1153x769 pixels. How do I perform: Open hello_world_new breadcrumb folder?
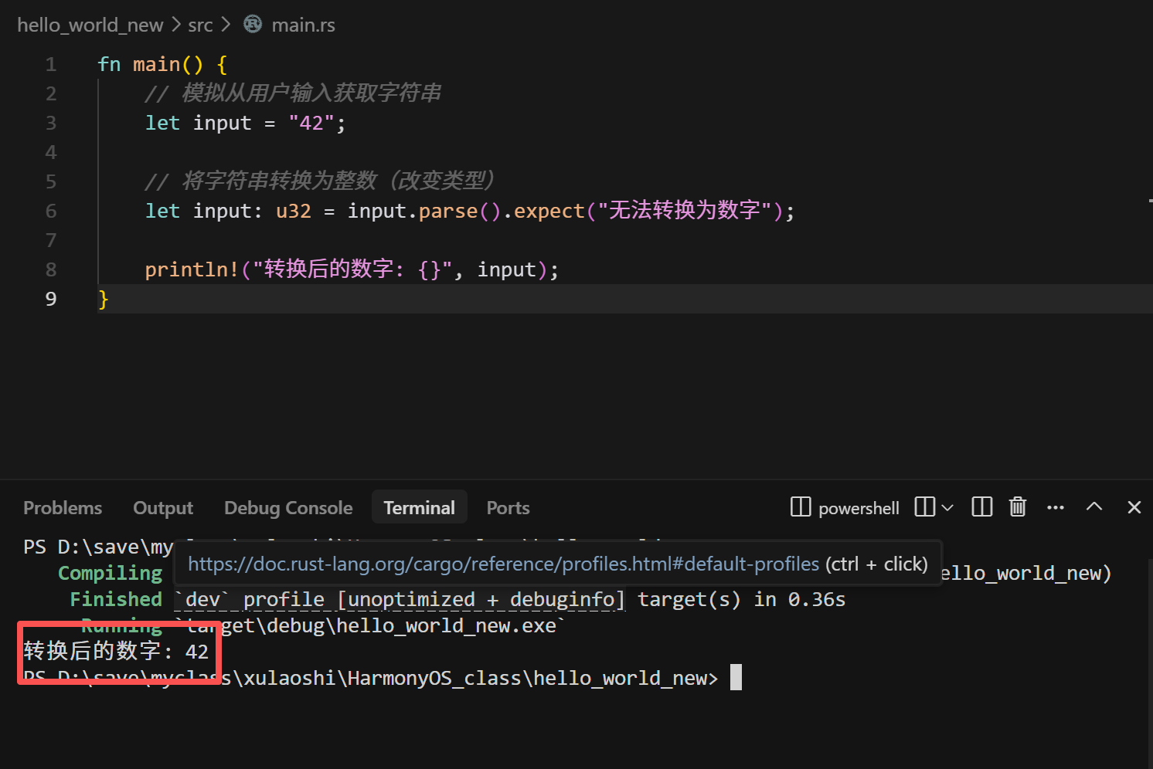[x=90, y=25]
